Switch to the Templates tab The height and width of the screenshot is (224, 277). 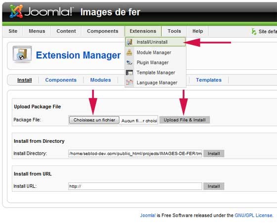[209, 80]
